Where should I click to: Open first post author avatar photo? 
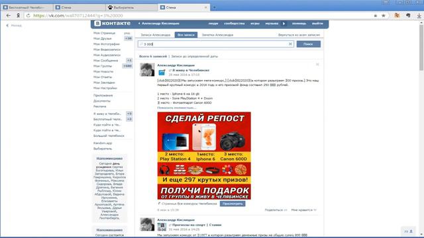(x=147, y=69)
